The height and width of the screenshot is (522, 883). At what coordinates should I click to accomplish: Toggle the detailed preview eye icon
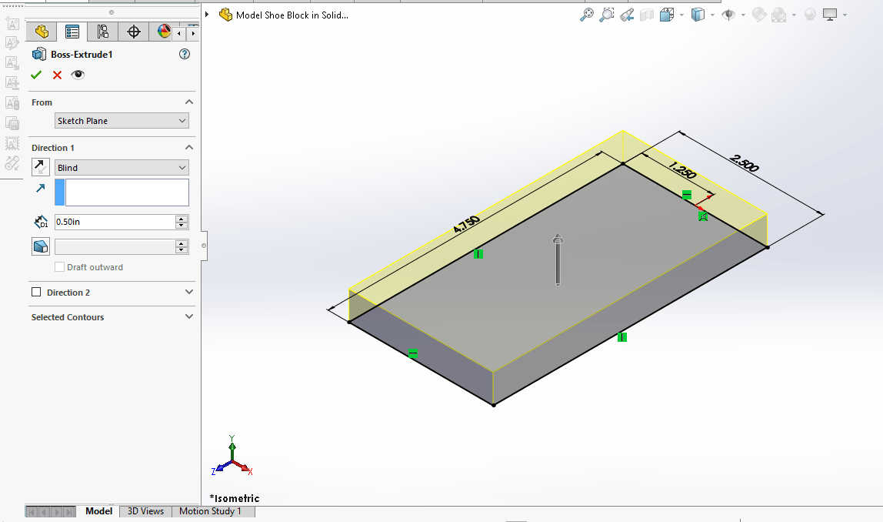(78, 75)
